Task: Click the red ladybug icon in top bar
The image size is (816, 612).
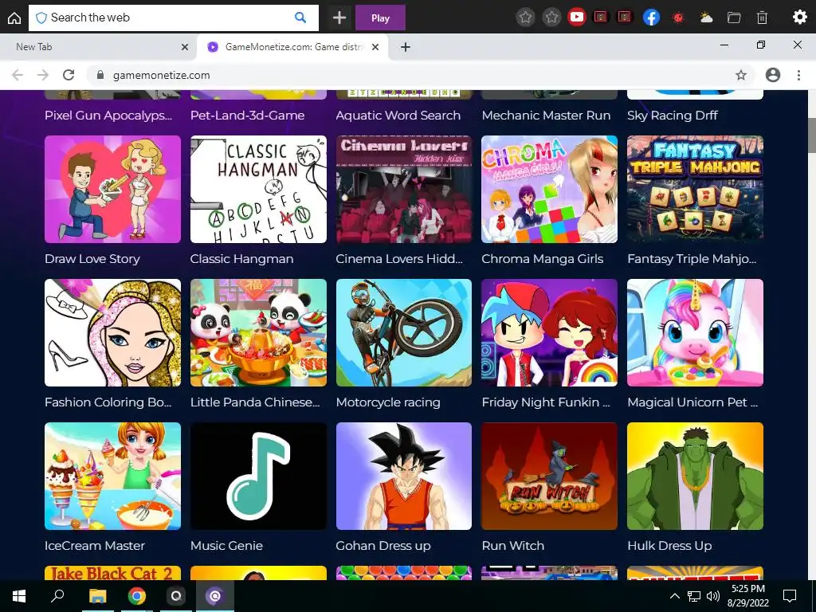Action: [x=678, y=18]
